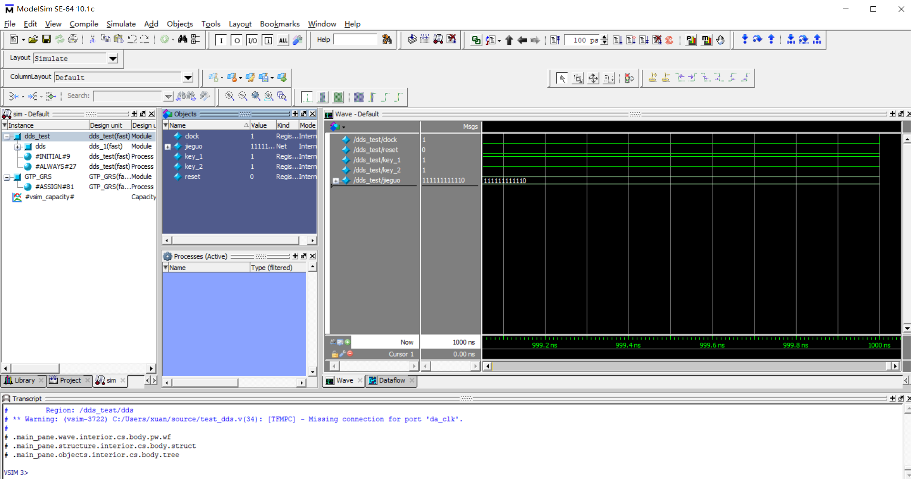
Task: Undock the Objects pane with its undock button
Action: (304, 114)
